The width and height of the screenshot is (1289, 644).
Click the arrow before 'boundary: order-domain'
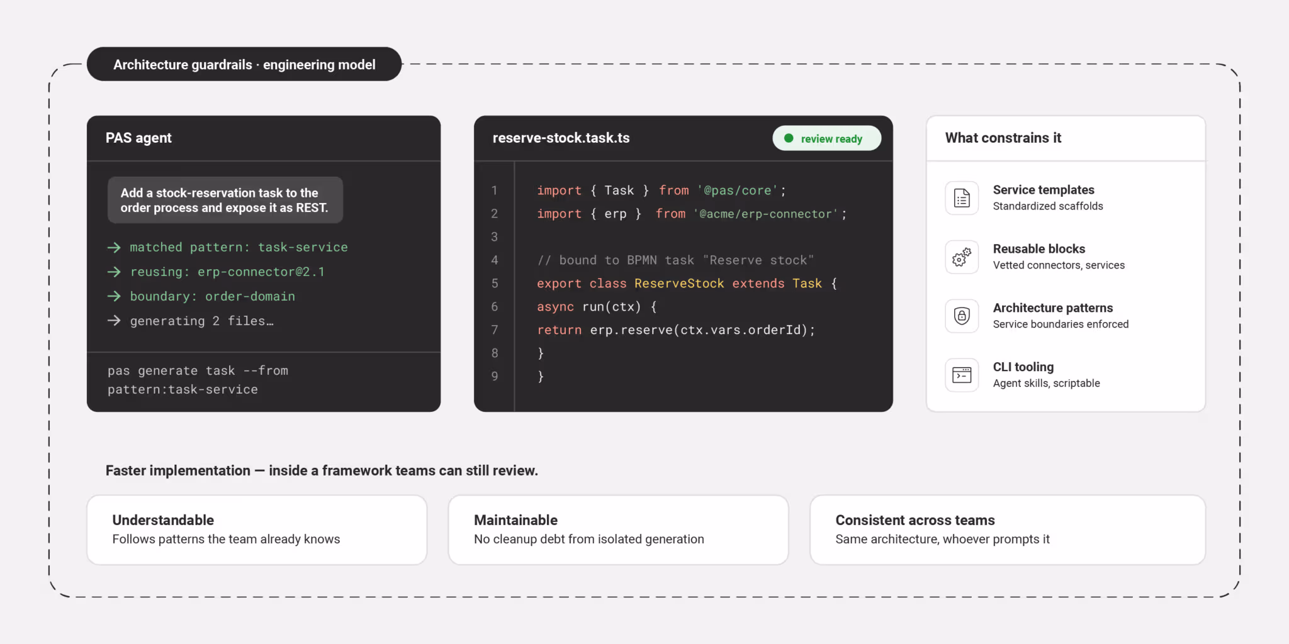(x=114, y=296)
